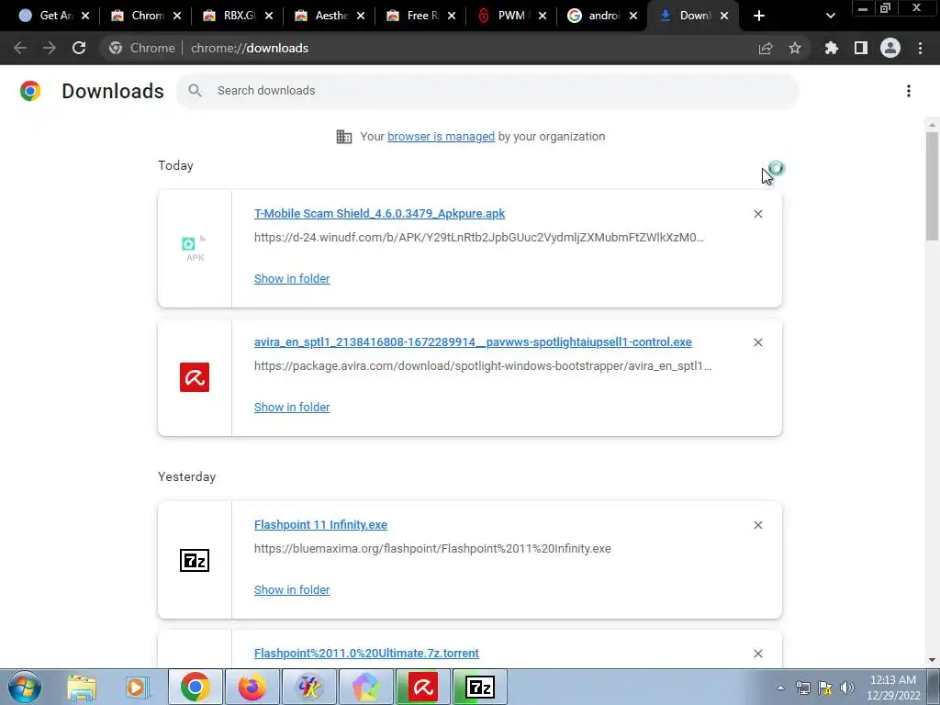Toggle the side panel icon
The width and height of the screenshot is (940, 705).
pos(861,48)
